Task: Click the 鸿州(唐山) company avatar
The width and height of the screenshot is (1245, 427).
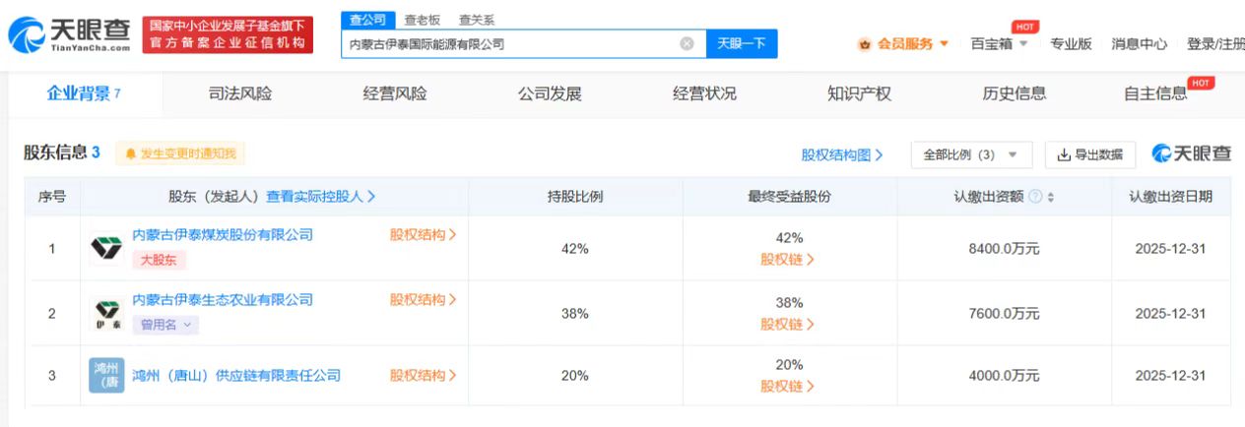Action: [105, 376]
